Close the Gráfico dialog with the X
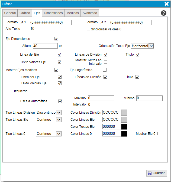The height and width of the screenshot is (182, 171). pos(167,4)
